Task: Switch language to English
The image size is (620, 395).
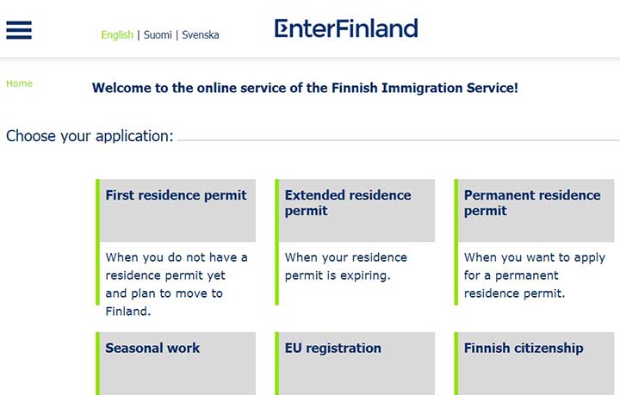Action: point(117,34)
